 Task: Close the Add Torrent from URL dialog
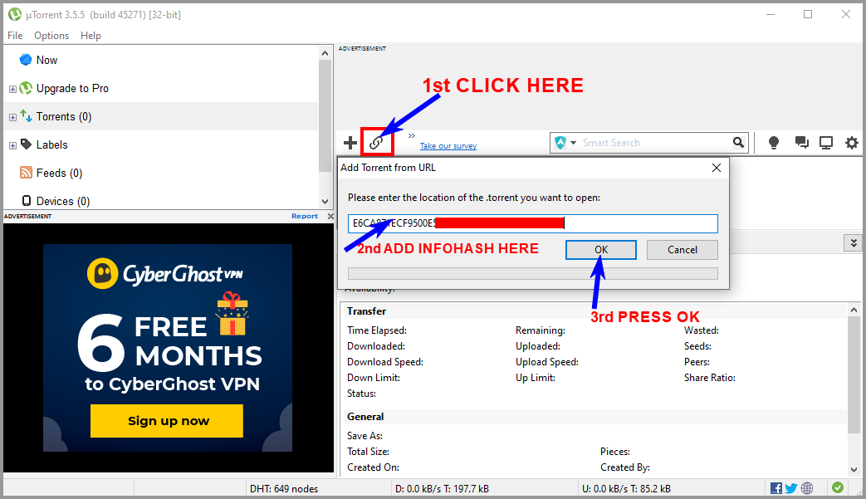pyautogui.click(x=717, y=167)
